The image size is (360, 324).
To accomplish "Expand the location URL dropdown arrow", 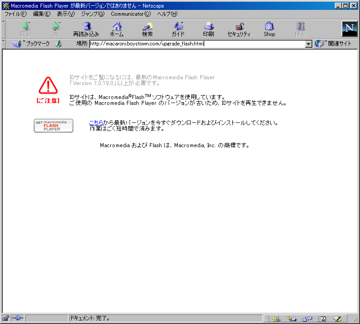I will (309, 44).
